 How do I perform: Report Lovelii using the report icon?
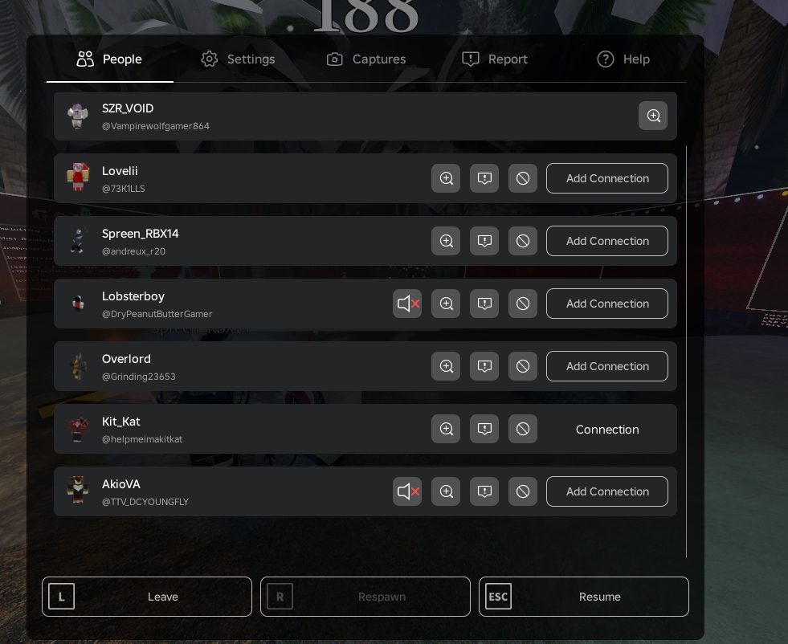coord(484,178)
